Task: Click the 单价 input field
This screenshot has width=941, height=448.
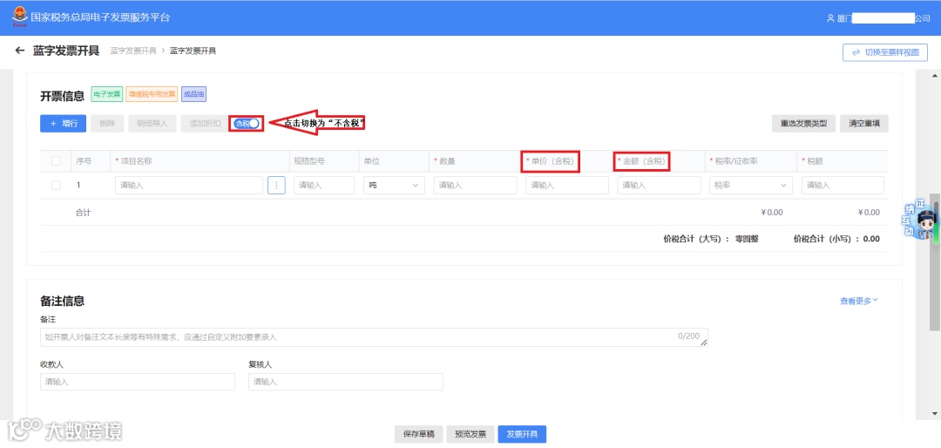Action: [567, 186]
